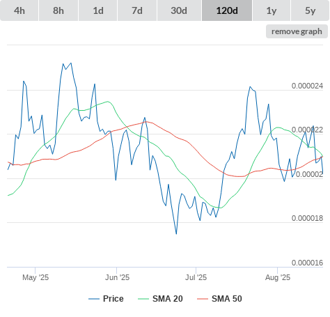Image resolution: width=330 pixels, height=317 pixels.
Task: Click the red SMA 50 legend marker
Action: tap(203, 299)
